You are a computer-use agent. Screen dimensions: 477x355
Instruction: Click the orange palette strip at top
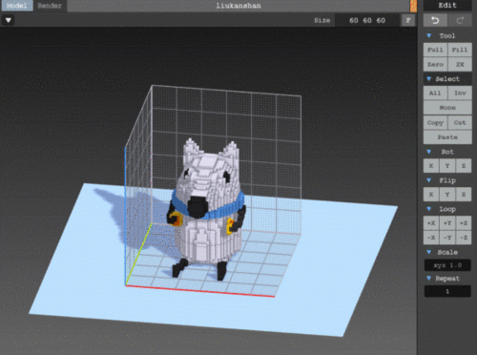pyautogui.click(x=413, y=6)
